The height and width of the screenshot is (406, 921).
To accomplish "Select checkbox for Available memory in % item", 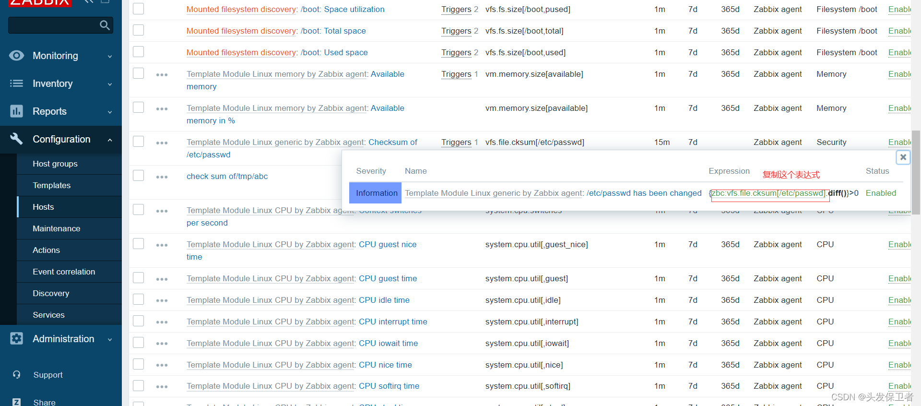I will click(x=138, y=107).
